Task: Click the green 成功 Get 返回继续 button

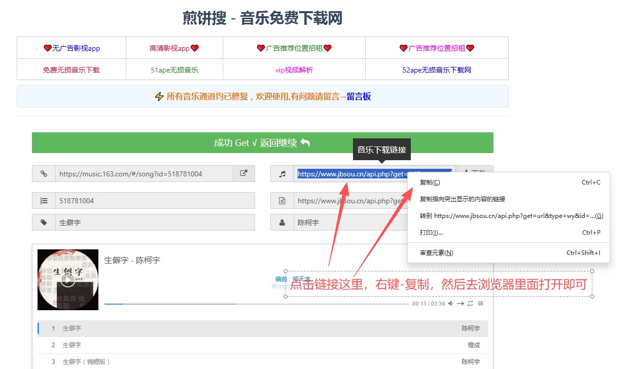Action: click(262, 143)
